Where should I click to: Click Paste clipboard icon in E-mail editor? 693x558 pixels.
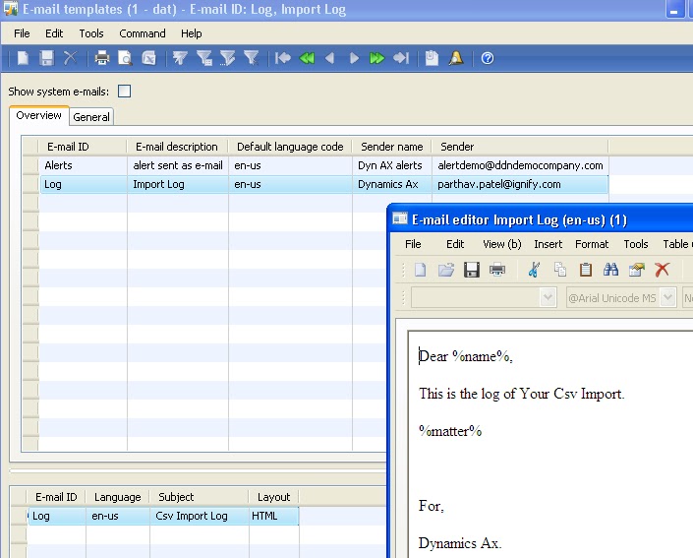click(x=586, y=270)
